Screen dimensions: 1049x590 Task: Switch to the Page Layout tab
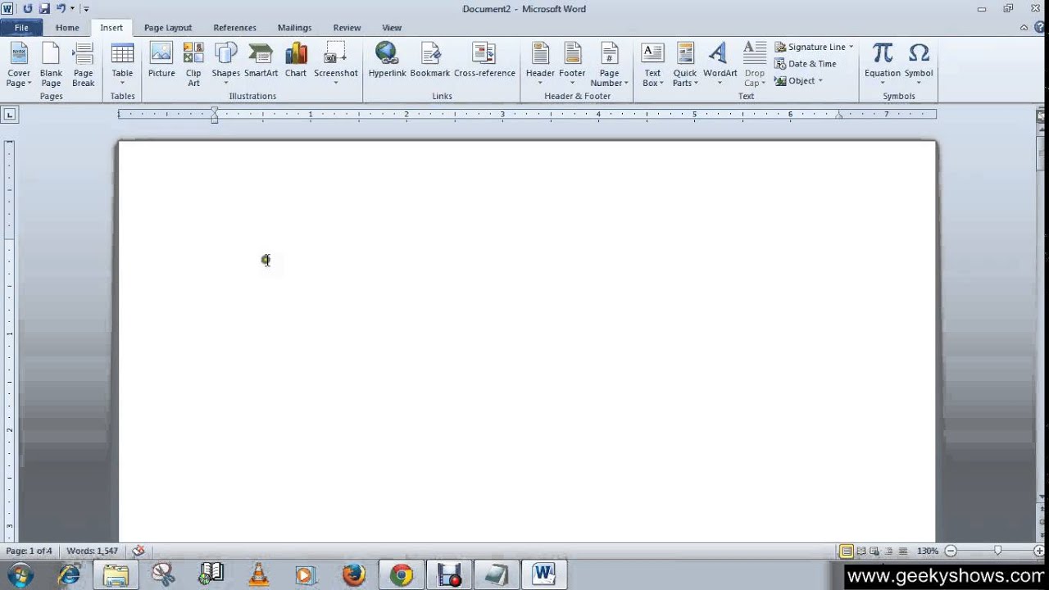point(168,28)
